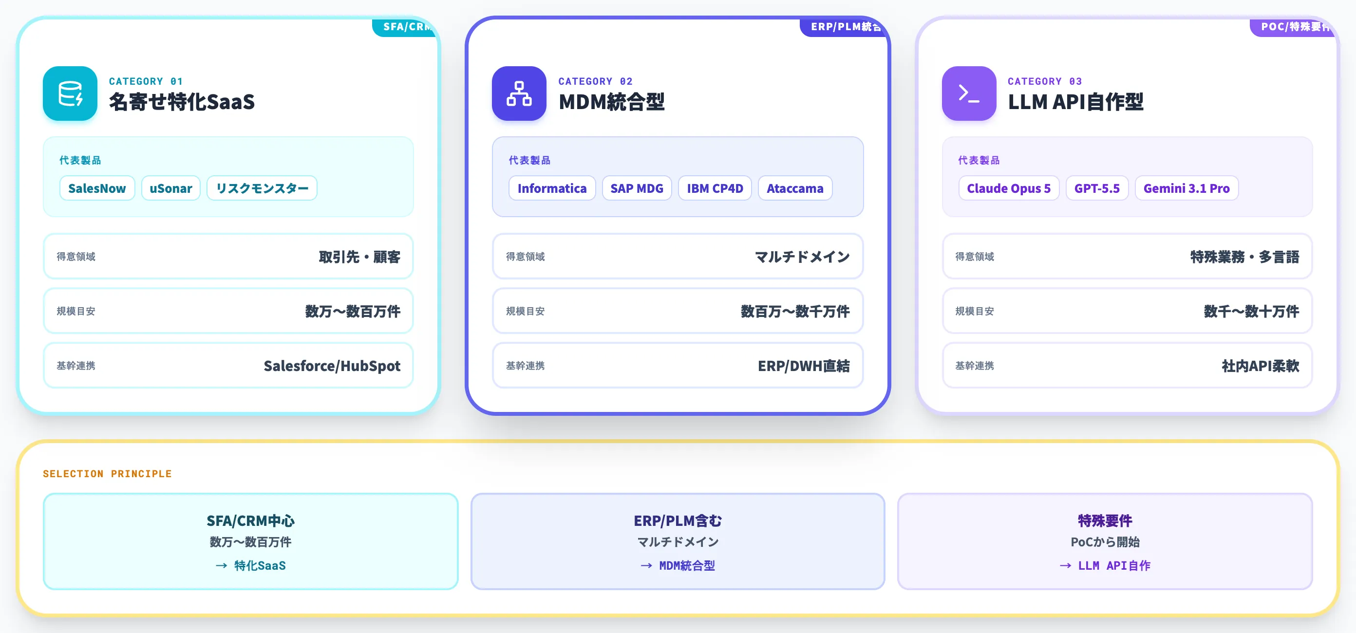Select the uSonar product chip
Image resolution: width=1356 pixels, height=633 pixels.
(x=170, y=188)
